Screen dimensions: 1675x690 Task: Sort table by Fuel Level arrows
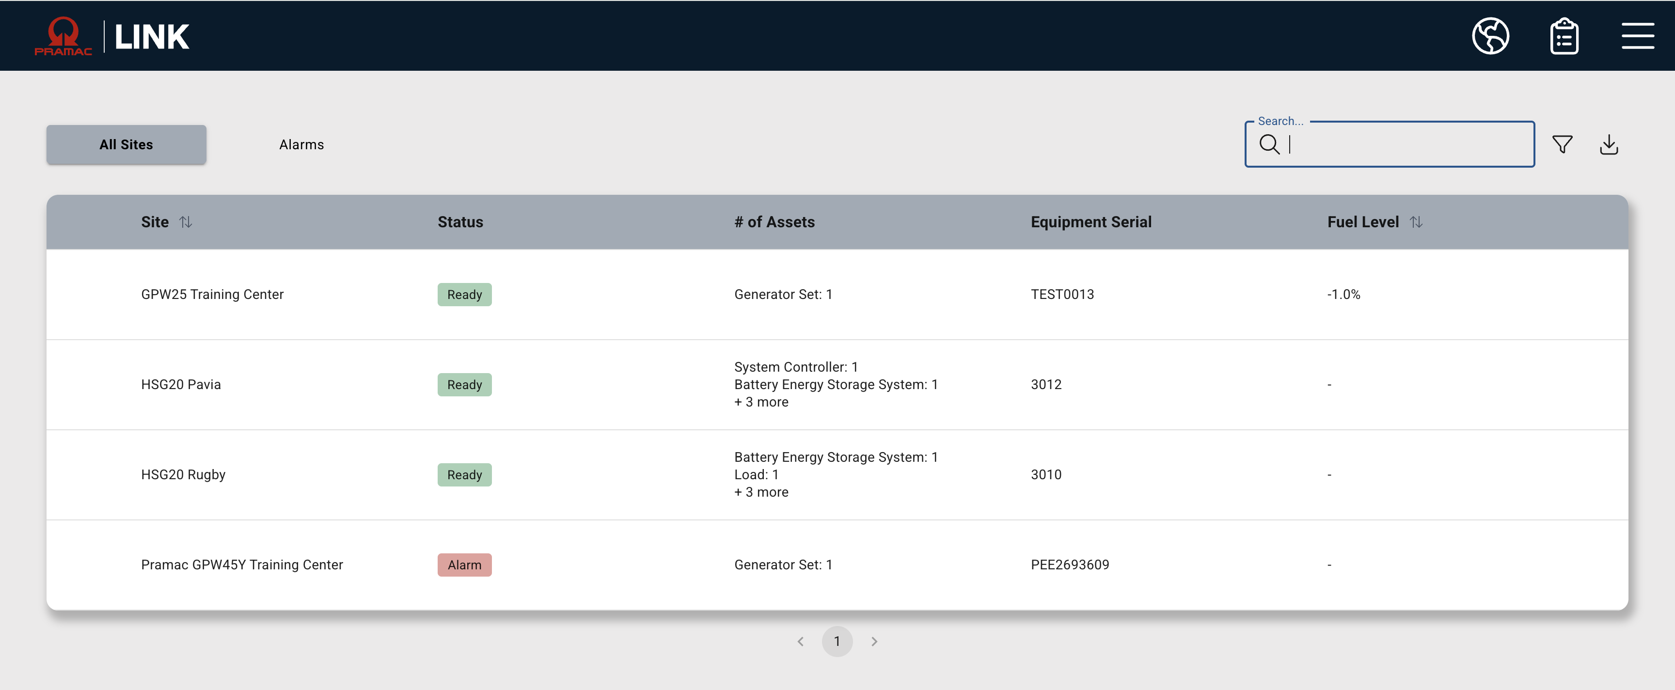1416,222
